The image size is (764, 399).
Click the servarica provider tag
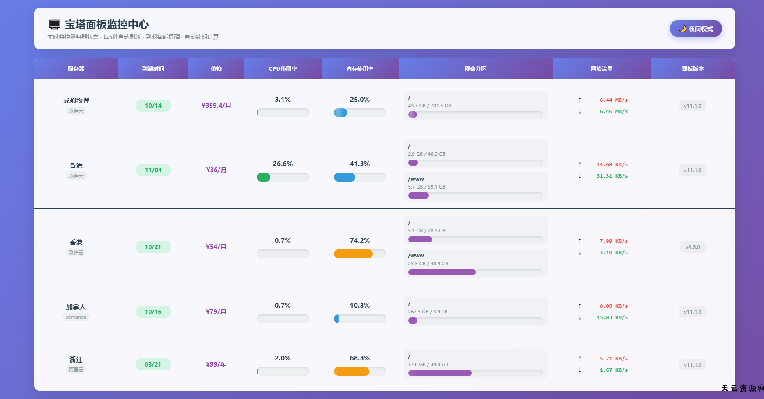pyautogui.click(x=76, y=317)
